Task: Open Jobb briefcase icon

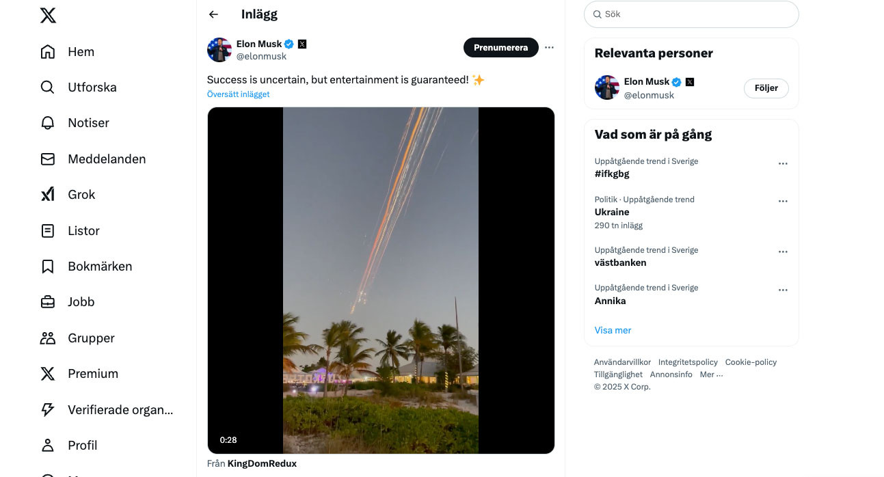Action: pyautogui.click(x=48, y=302)
